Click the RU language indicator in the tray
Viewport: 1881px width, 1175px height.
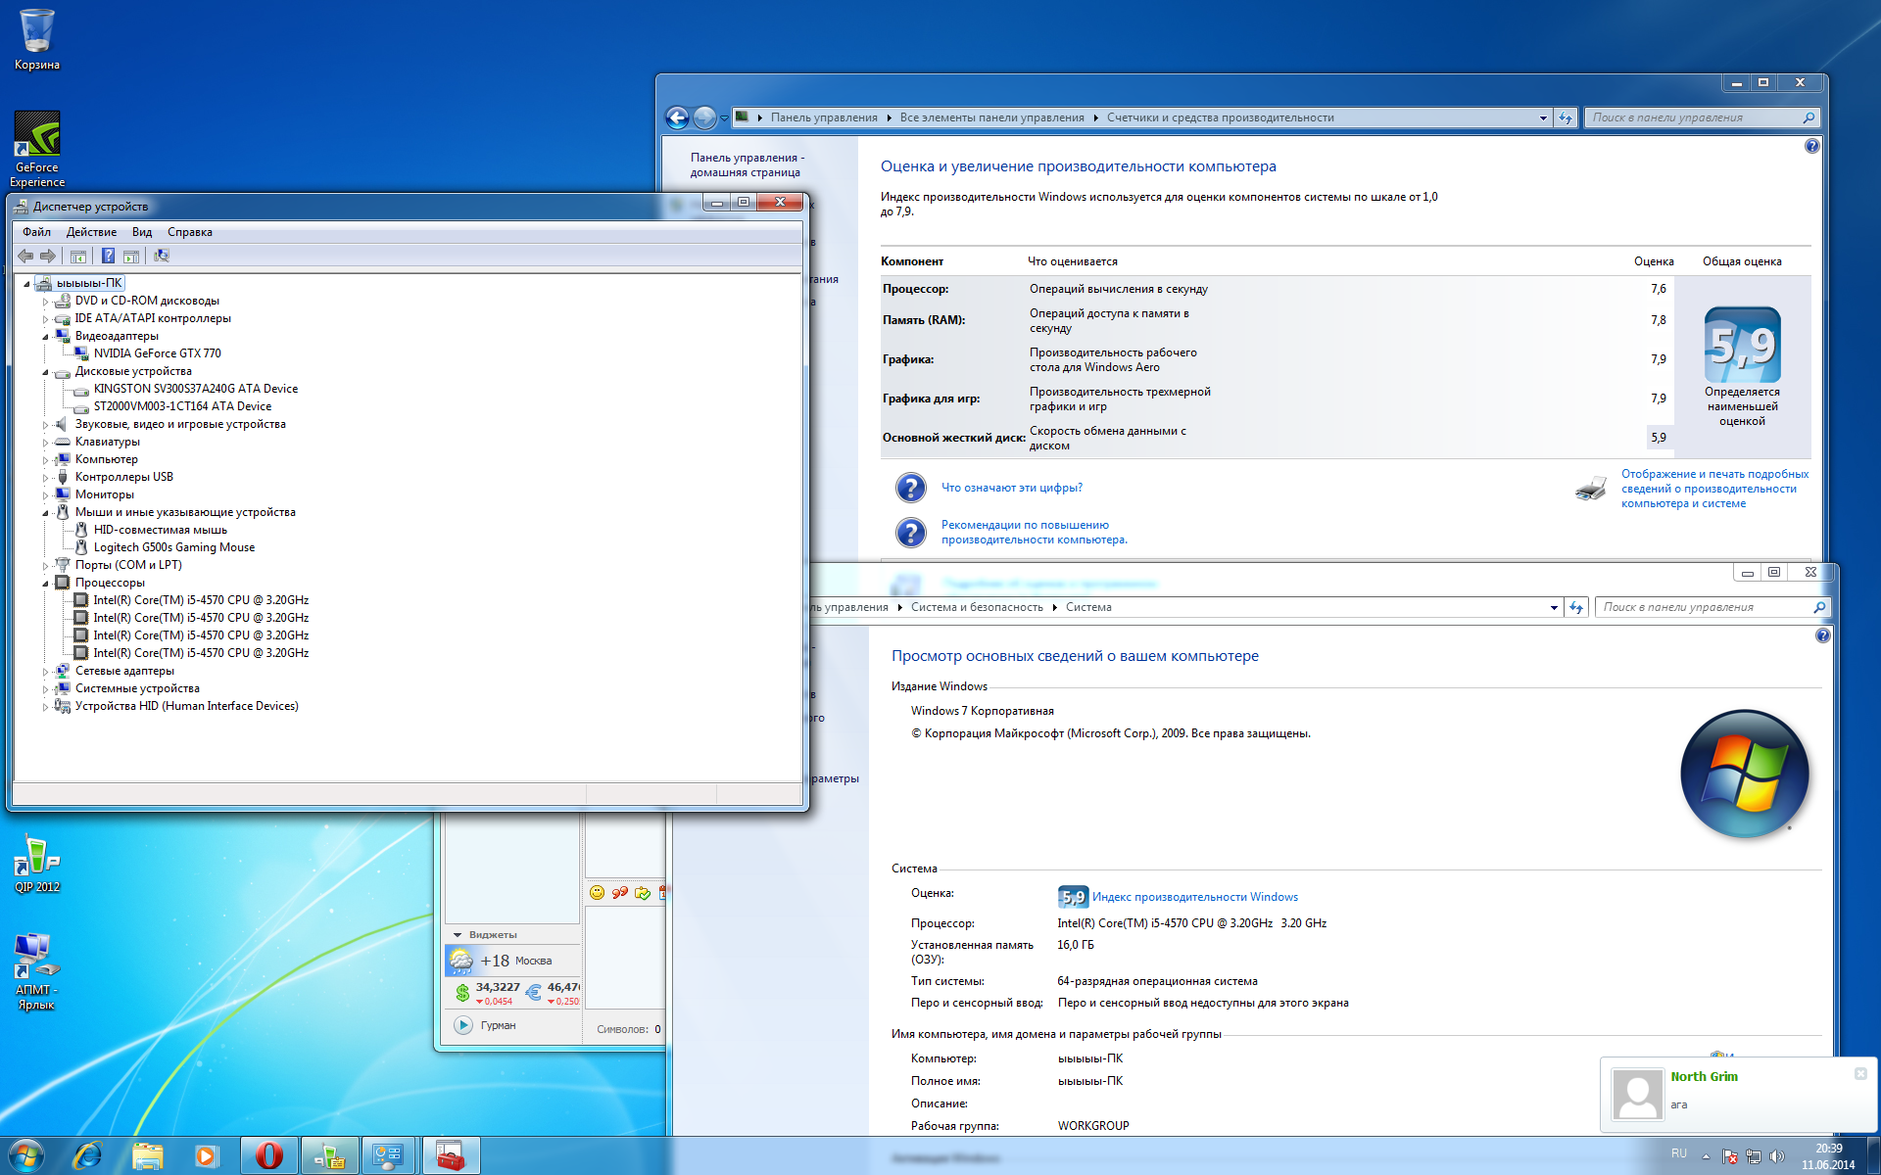pyautogui.click(x=1679, y=1153)
